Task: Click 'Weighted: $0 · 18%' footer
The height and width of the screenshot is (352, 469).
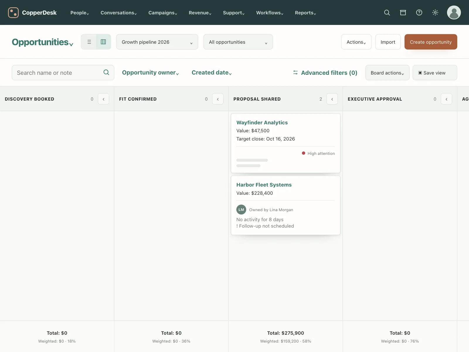Action: pos(57,341)
